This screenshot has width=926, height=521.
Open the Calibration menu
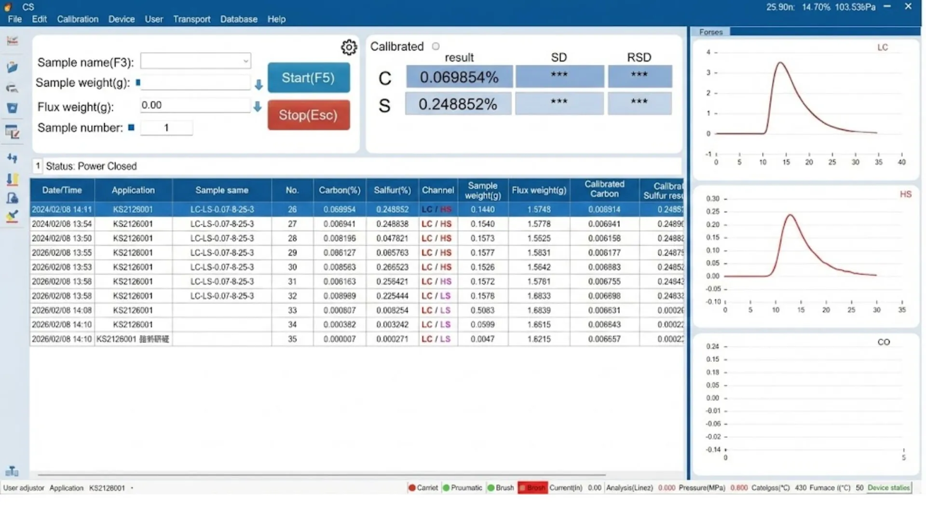pos(77,19)
